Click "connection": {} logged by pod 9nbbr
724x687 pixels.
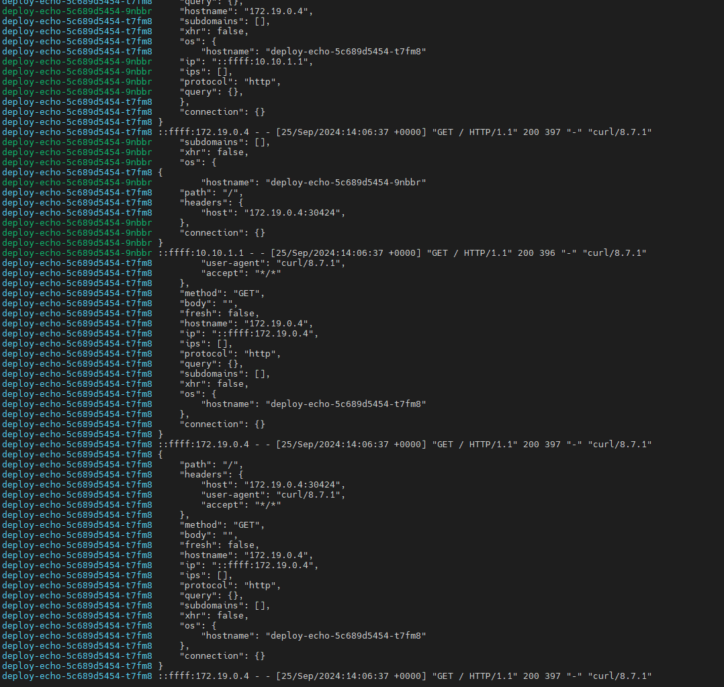(222, 233)
